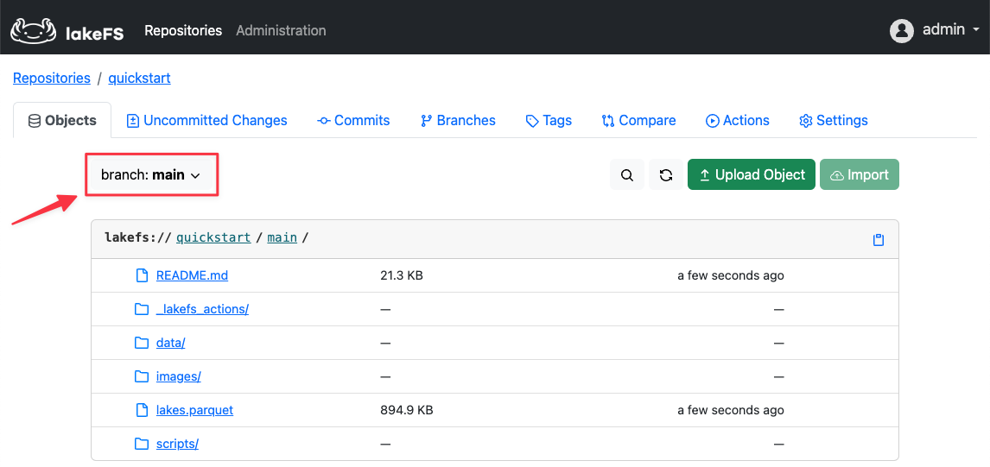Open the _lakefs_actions/ folder link

[202, 309]
